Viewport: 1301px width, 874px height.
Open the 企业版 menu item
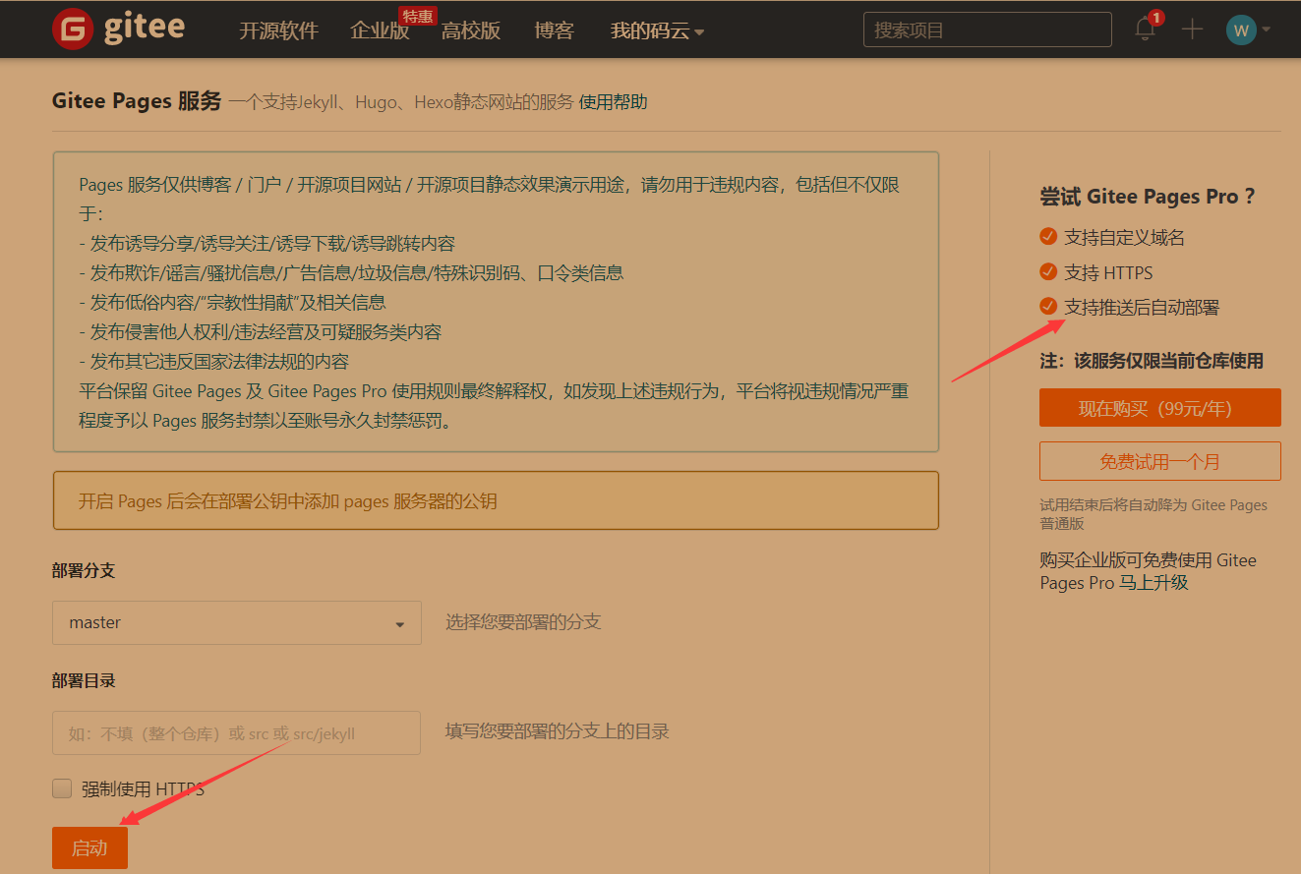pos(380,30)
